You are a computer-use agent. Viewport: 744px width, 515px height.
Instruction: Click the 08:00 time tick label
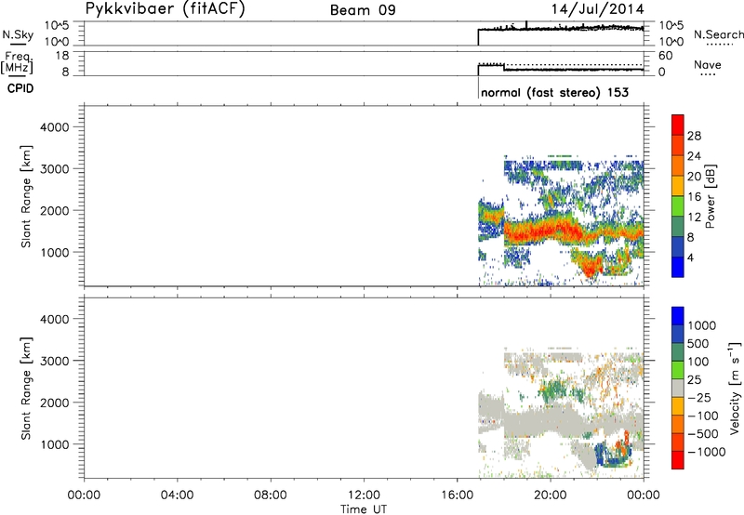[x=270, y=495]
